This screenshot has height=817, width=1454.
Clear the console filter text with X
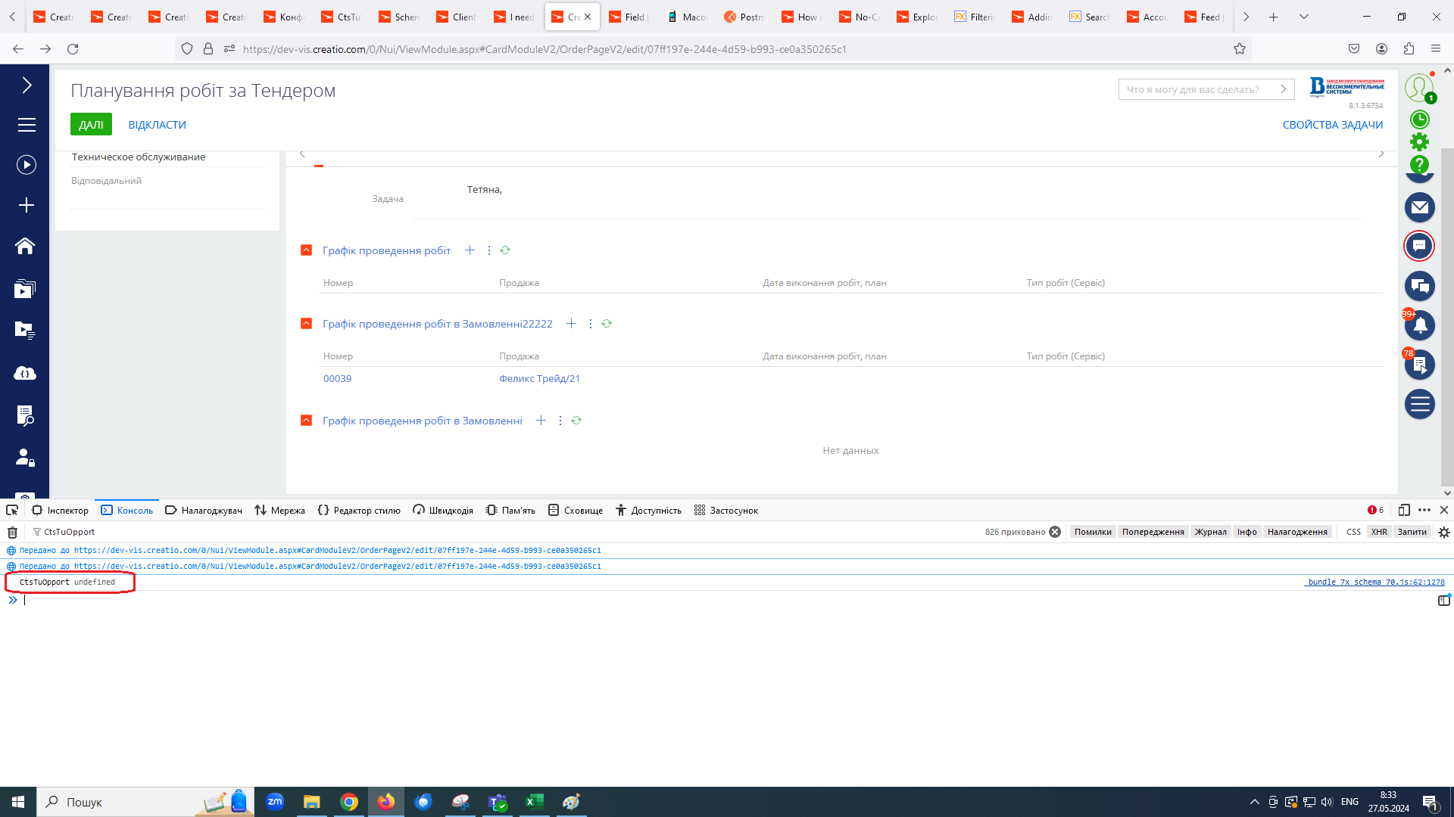(x=1055, y=532)
